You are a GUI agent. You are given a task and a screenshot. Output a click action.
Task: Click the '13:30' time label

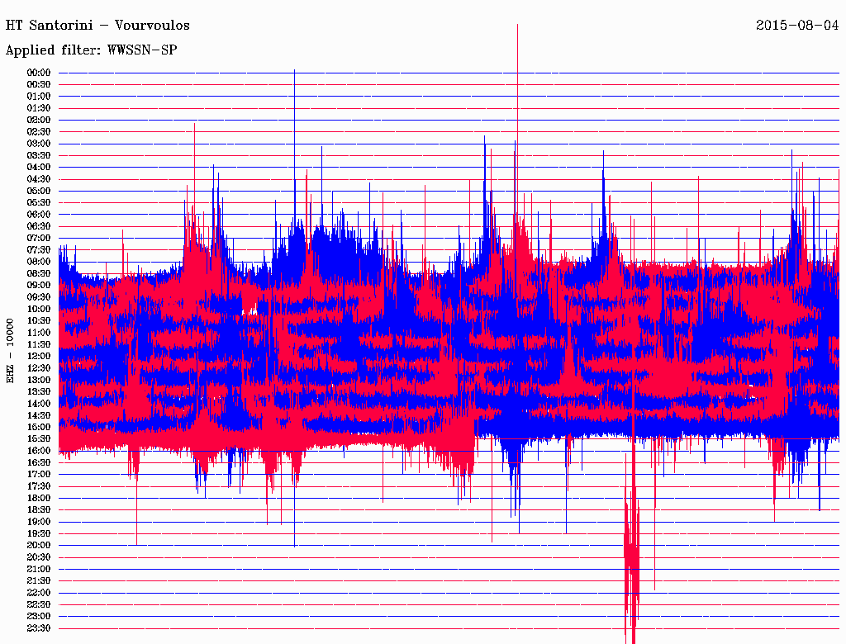point(39,392)
